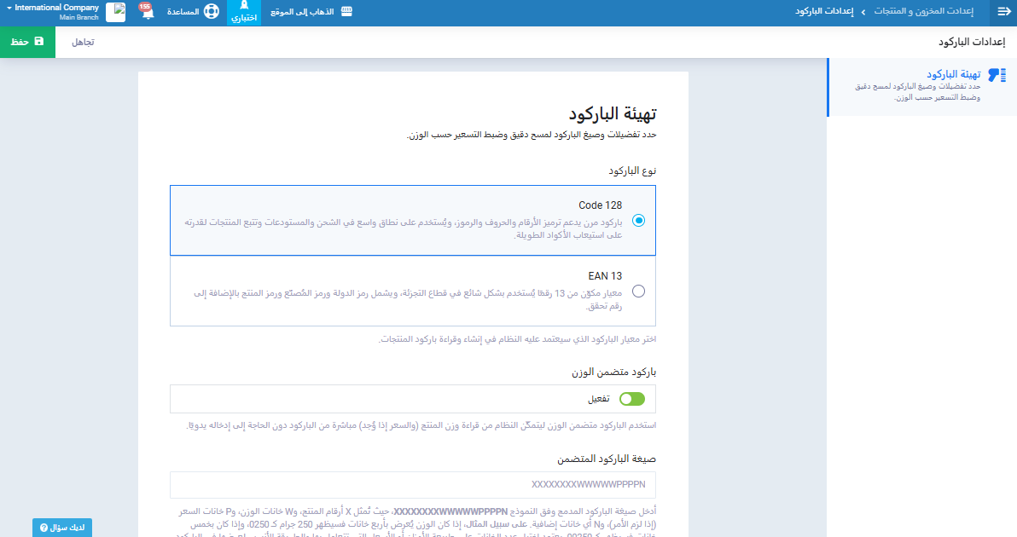Toggle the weight-embedded barcode switch
The height and width of the screenshot is (537, 1017).
pyautogui.click(x=632, y=399)
